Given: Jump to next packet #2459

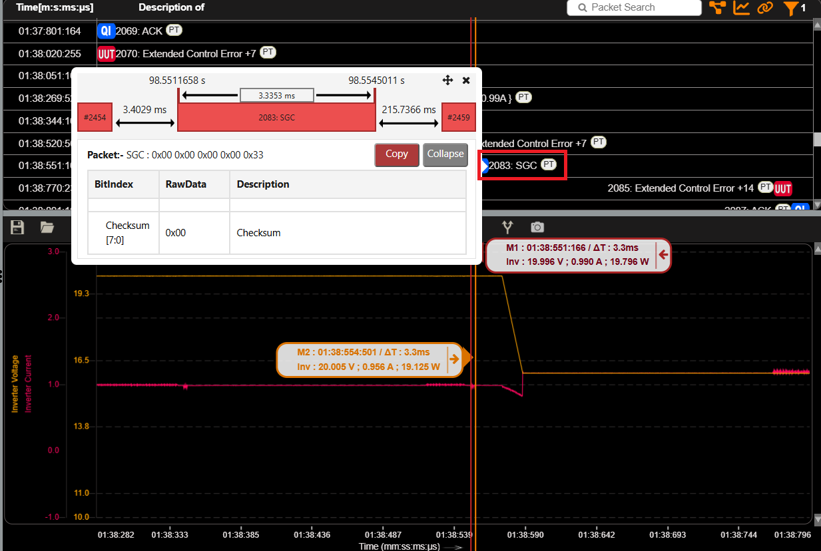Looking at the screenshot, I should (x=459, y=117).
